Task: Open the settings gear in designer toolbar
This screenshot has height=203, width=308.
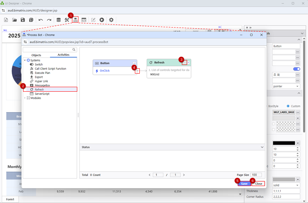Action: [111, 20]
